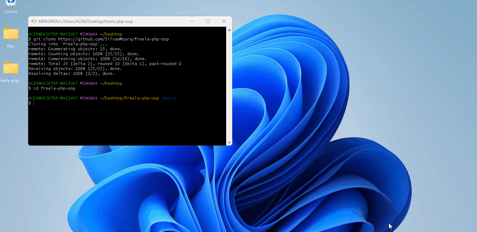Maximize the MINGW64 terminal window

pyautogui.click(x=208, y=21)
